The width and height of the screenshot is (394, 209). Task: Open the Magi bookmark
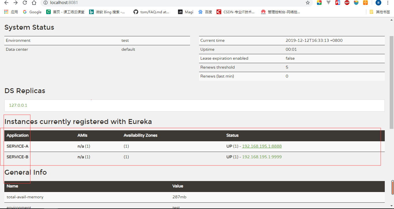186,12
